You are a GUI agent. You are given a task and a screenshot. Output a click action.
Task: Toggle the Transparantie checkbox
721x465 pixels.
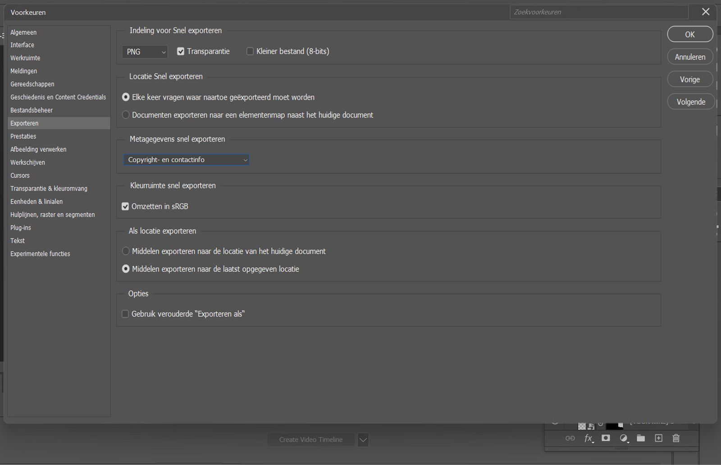coord(181,51)
